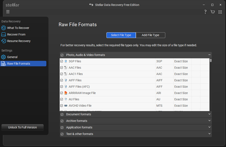The image size is (226, 147).
Task: Toggle the AVCHD Video File checkbox
Action: click(62, 105)
